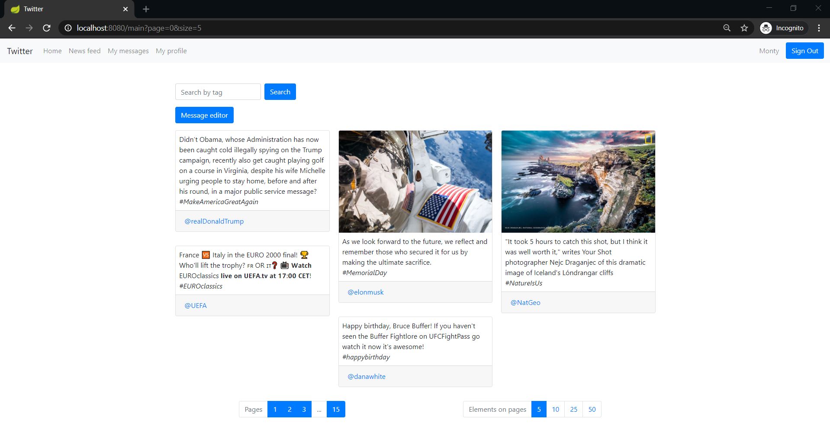
Task: Click the browser back arrow
Action: (x=11, y=28)
